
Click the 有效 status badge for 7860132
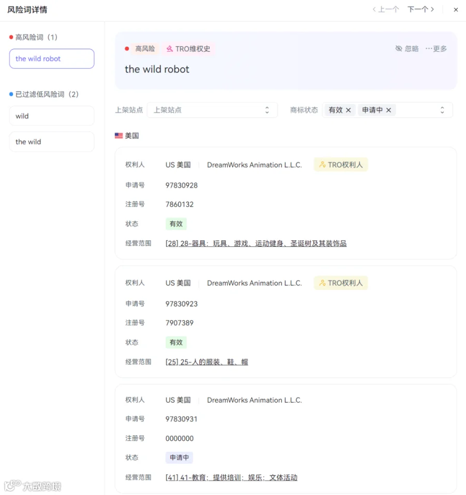(176, 224)
